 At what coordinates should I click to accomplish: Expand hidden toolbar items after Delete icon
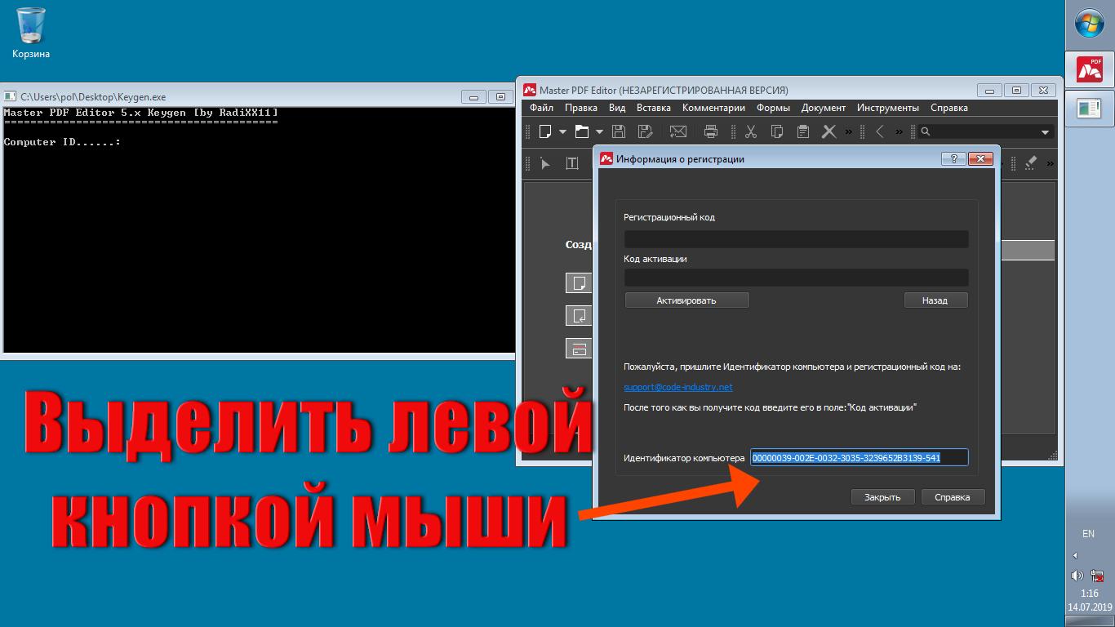(848, 131)
